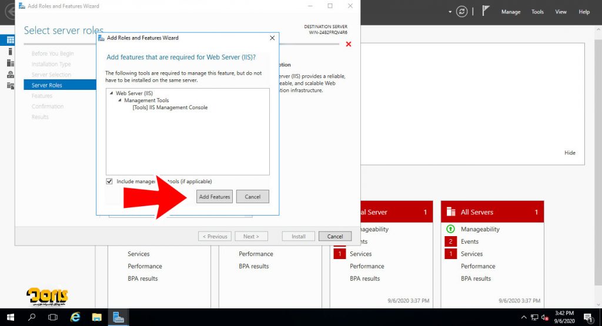Open All Servers icon in left sidebar
Screen dimensions: 602x326
[11, 63]
